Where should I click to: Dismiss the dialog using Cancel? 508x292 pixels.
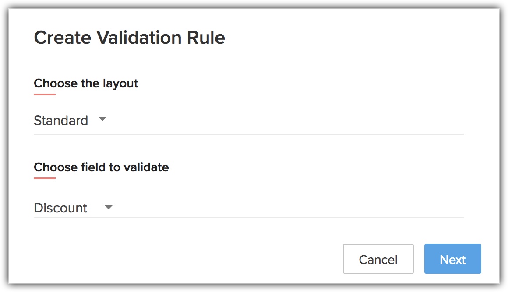tap(378, 259)
